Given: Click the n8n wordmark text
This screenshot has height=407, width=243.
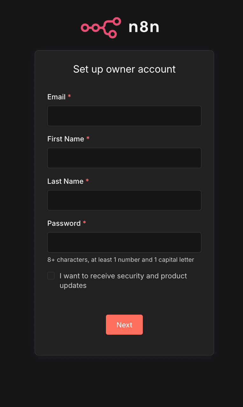Looking at the screenshot, I should tap(144, 28).
